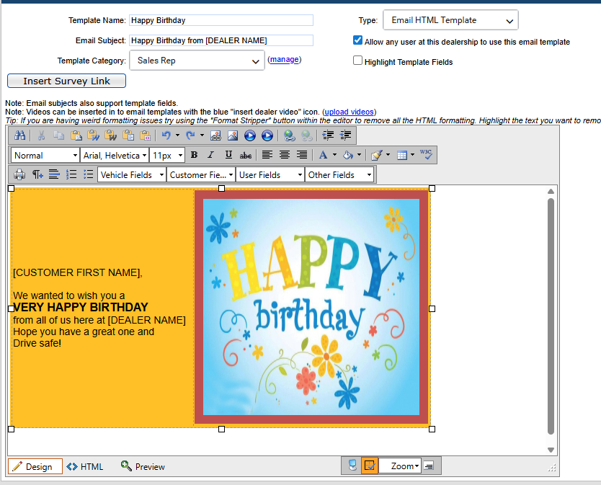601x485 pixels.
Task: Expand the Template Category dropdown
Action: coord(197,62)
